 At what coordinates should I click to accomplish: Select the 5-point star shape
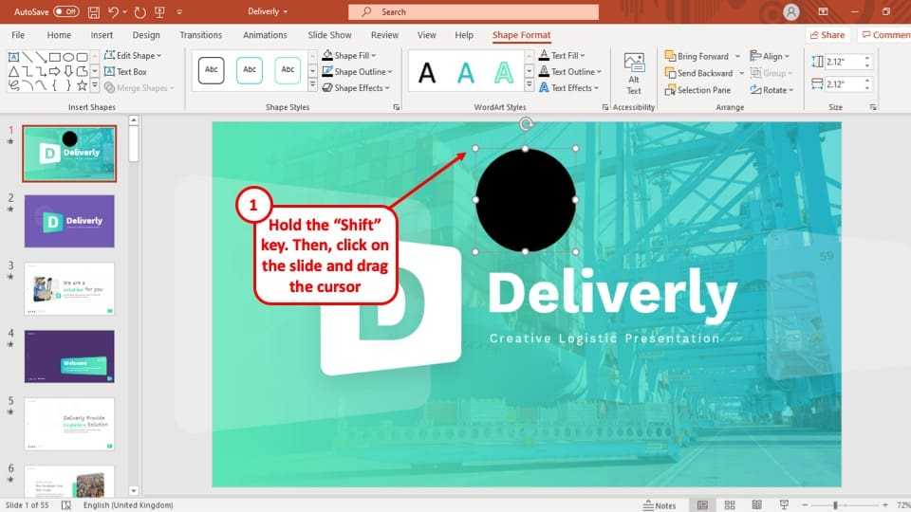pyautogui.click(x=82, y=85)
